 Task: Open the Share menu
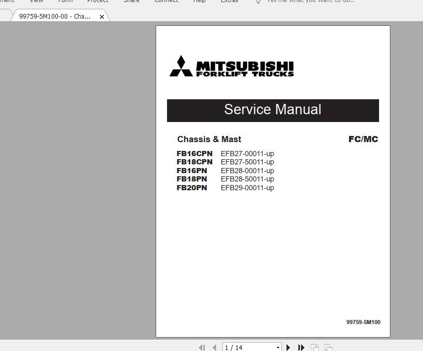(x=132, y=1)
